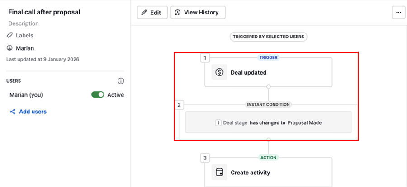Click the Final call after proposal title

(44, 12)
